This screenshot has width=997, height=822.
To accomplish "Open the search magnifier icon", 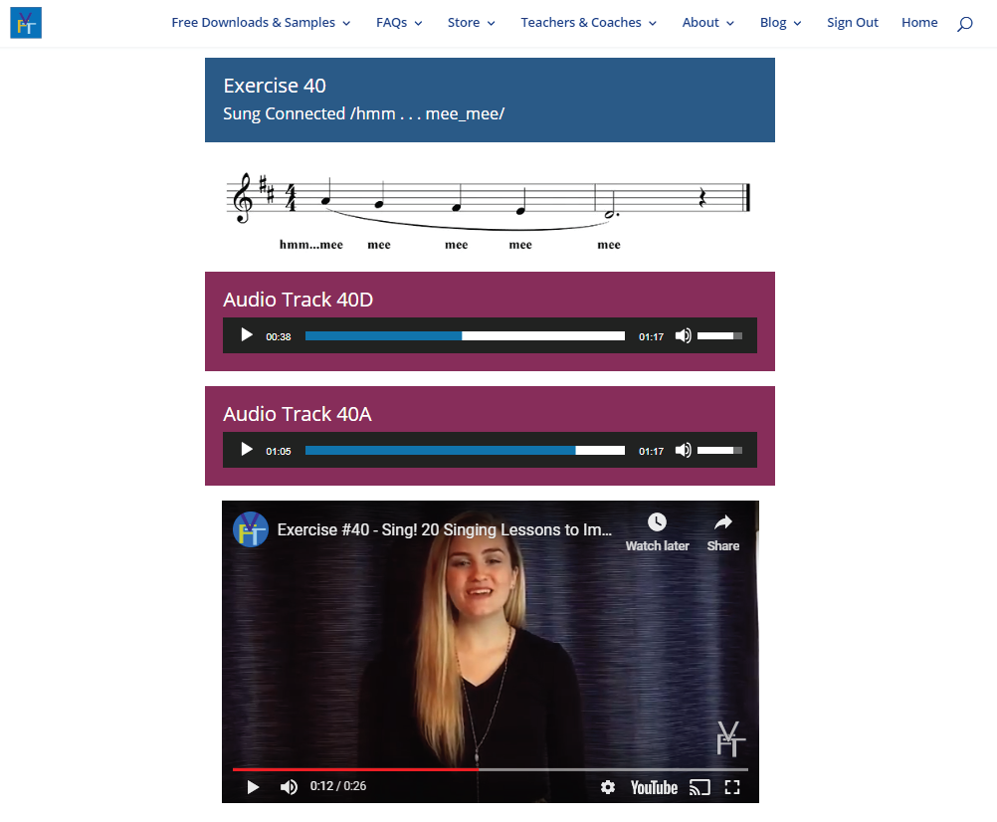I will point(964,24).
